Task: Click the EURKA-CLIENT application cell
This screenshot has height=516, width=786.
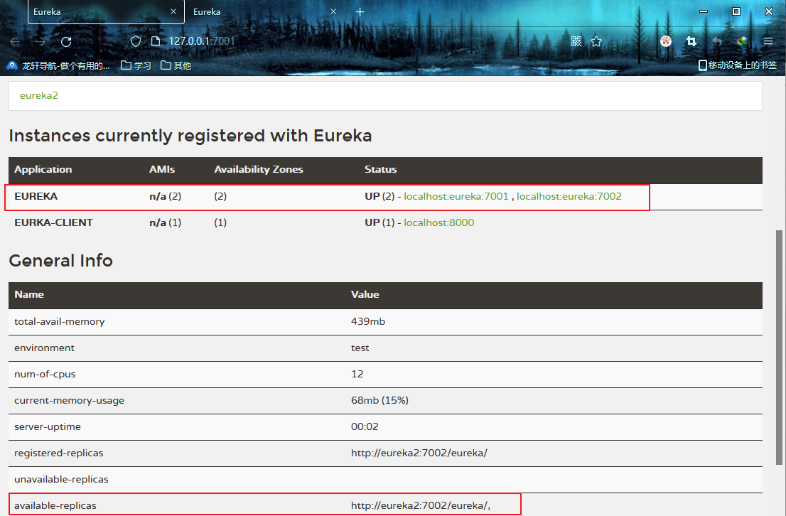Action: [x=53, y=222]
